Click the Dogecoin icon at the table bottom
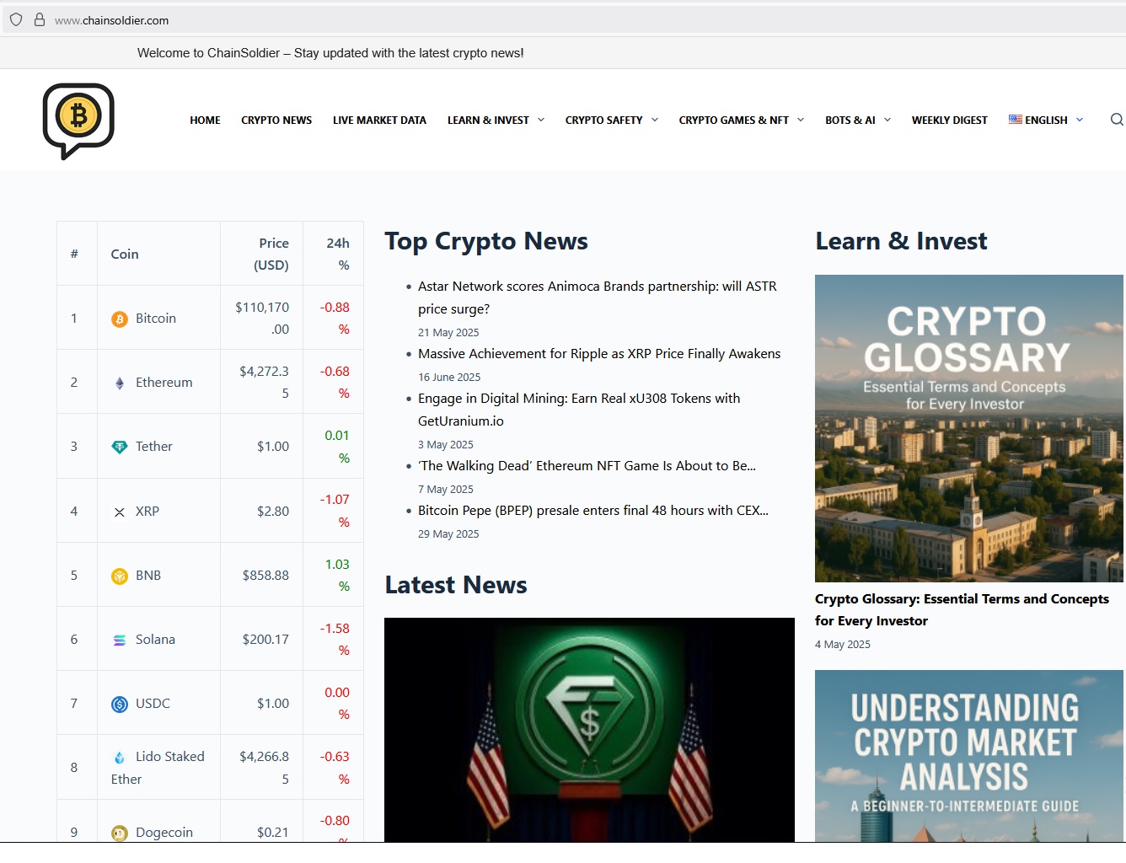The width and height of the screenshot is (1126, 863). click(x=119, y=833)
